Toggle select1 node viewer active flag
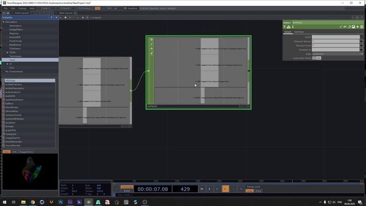 click(152, 39)
